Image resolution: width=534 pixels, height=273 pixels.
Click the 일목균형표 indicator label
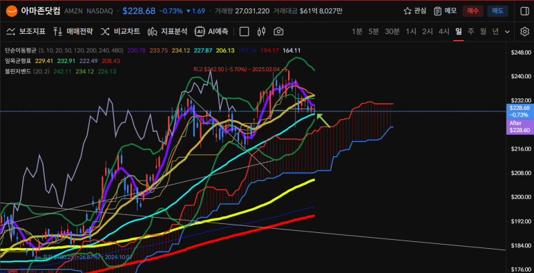click(x=18, y=61)
